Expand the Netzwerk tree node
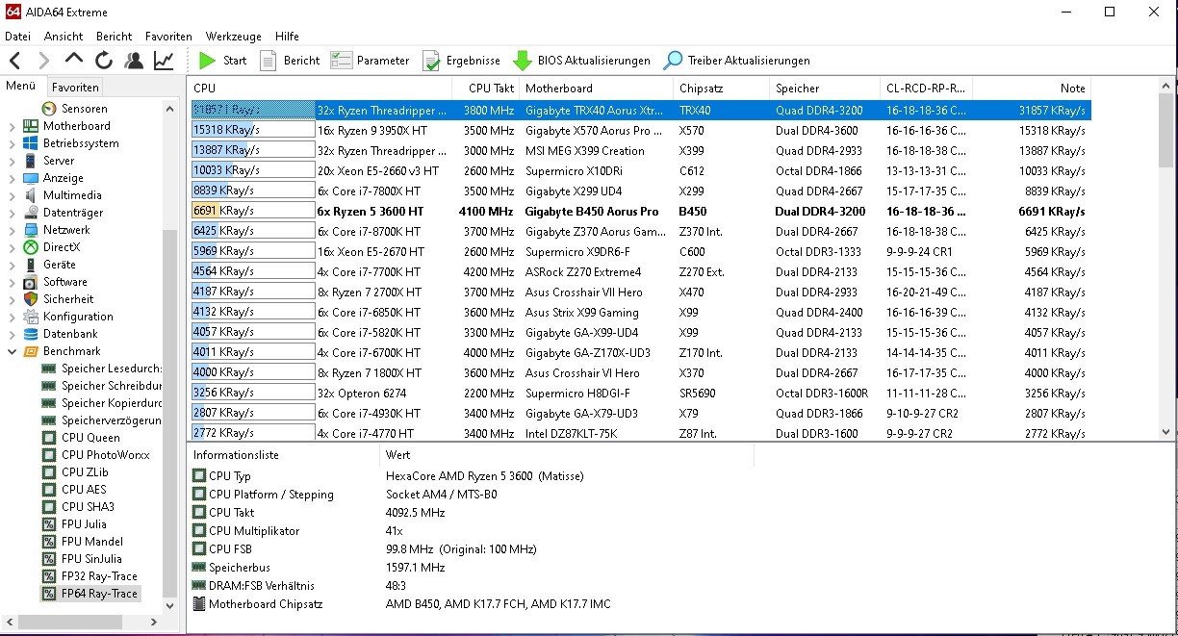Image resolution: width=1178 pixels, height=636 pixels. 12,230
